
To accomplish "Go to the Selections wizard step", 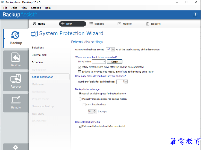I will tap(38, 48).
